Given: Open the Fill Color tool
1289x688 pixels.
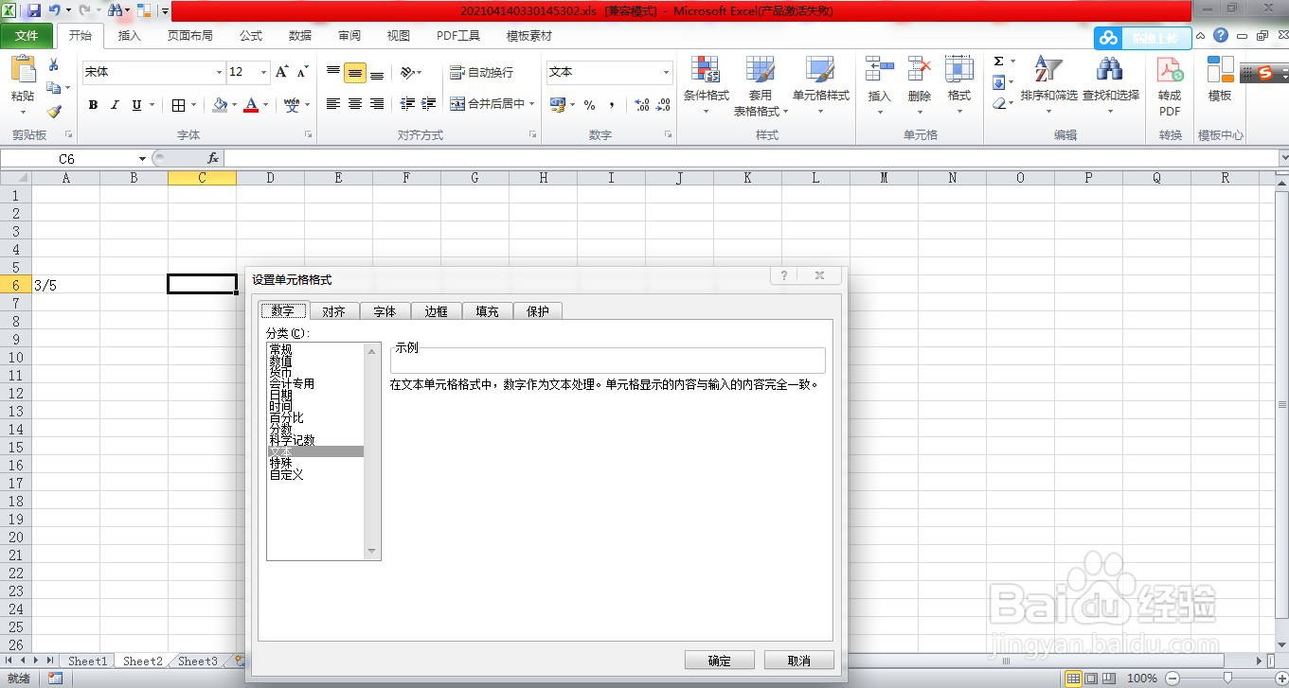Looking at the screenshot, I should [x=220, y=104].
